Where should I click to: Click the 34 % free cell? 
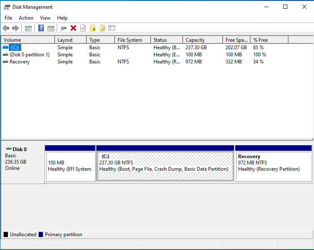pyautogui.click(x=258, y=62)
